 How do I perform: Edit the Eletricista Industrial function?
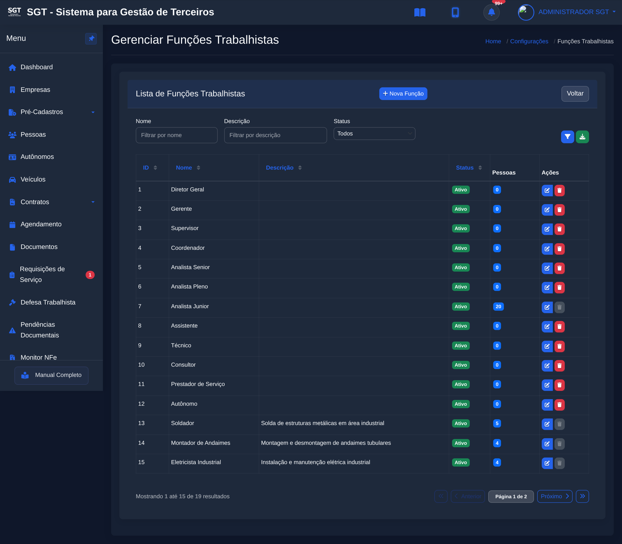click(547, 463)
